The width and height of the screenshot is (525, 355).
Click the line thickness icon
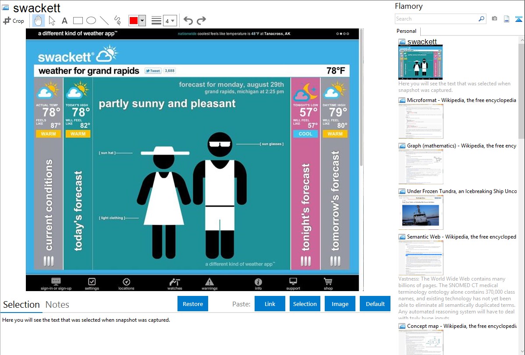156,21
